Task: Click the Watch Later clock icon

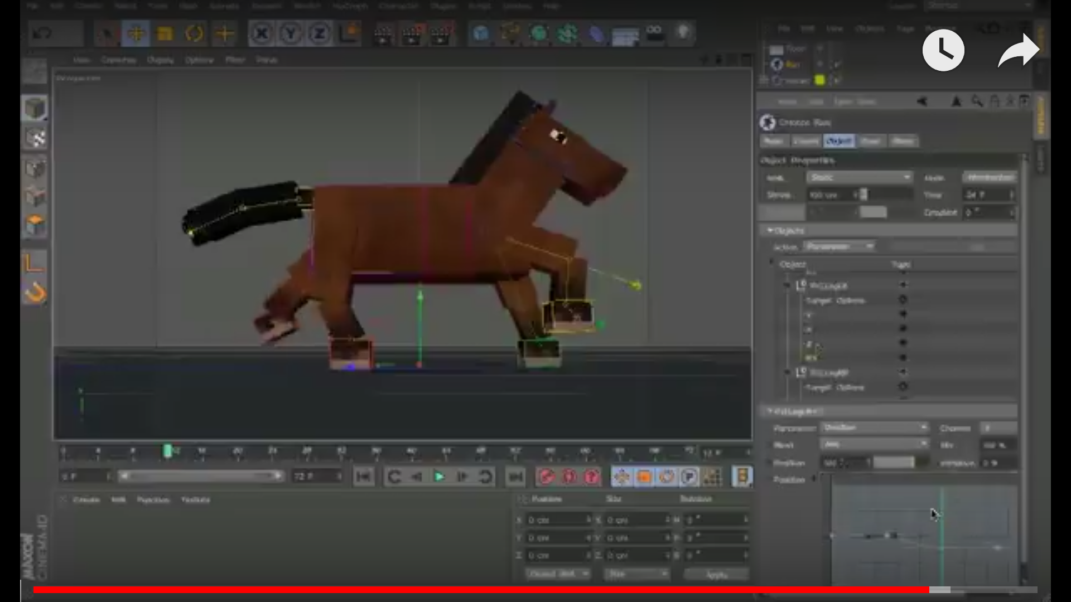Action: coord(943,50)
